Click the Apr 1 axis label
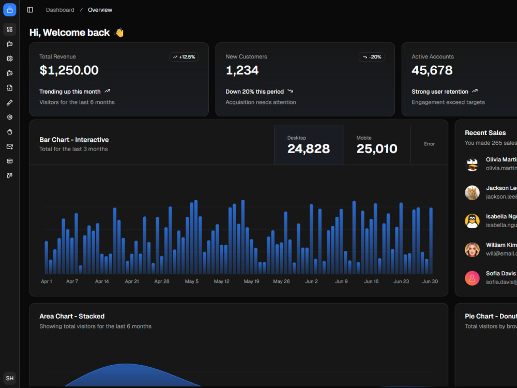 coord(47,281)
